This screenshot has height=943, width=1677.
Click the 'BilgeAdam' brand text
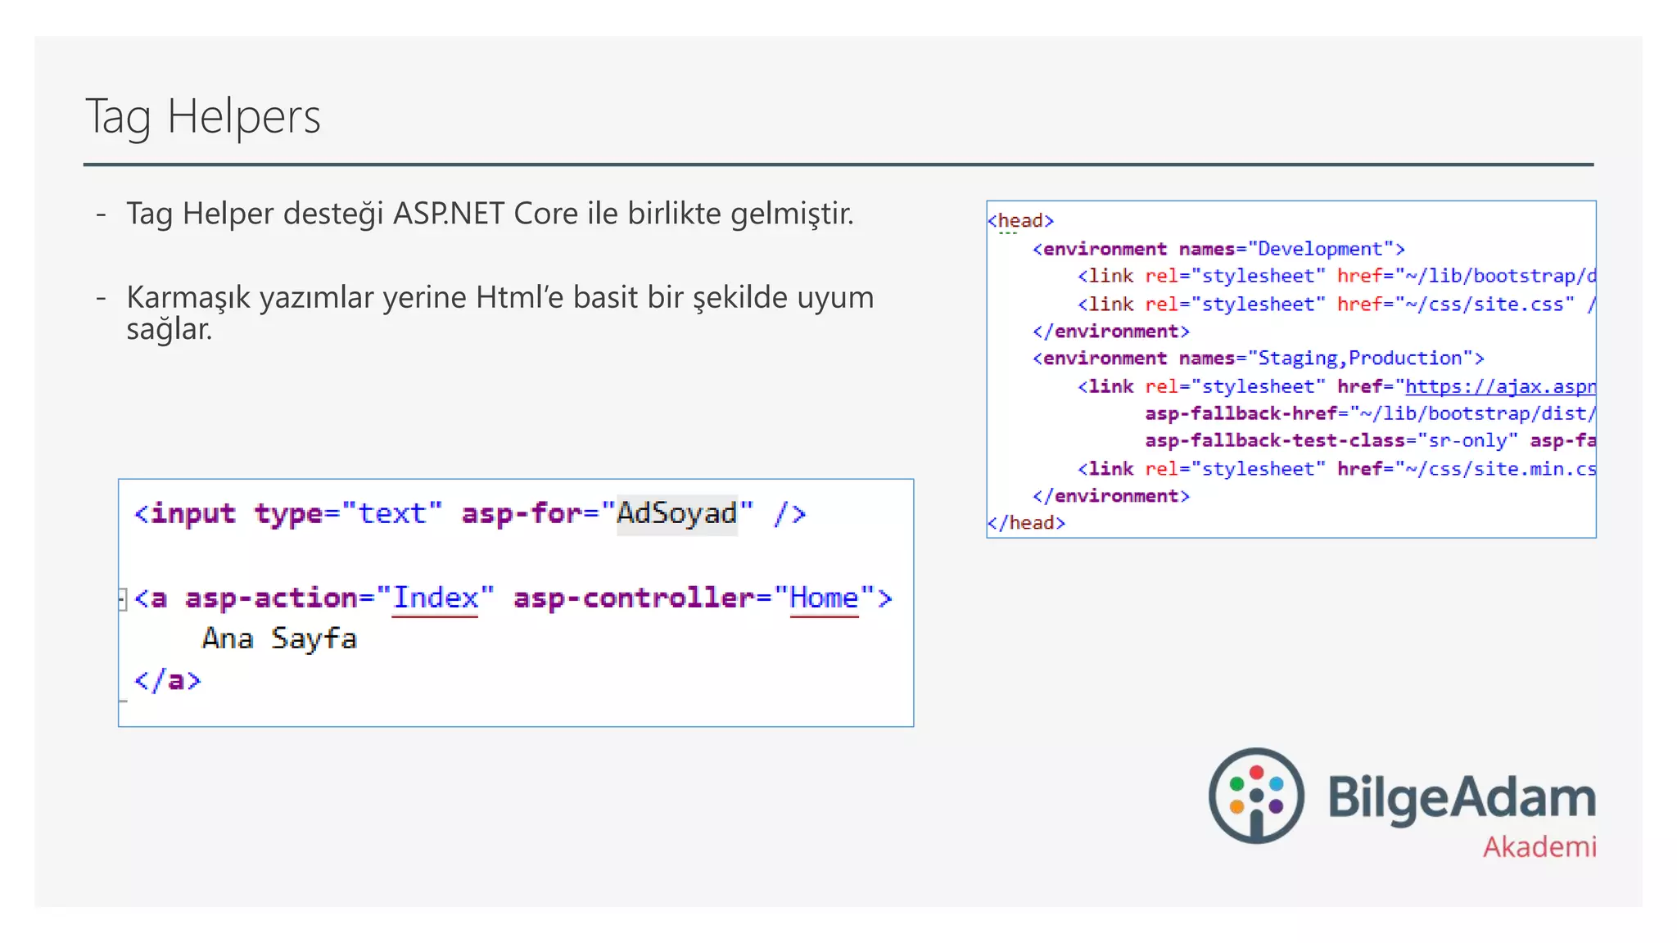click(1462, 796)
